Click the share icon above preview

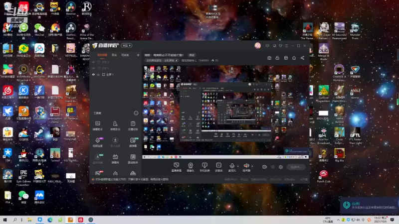(x=302, y=58)
